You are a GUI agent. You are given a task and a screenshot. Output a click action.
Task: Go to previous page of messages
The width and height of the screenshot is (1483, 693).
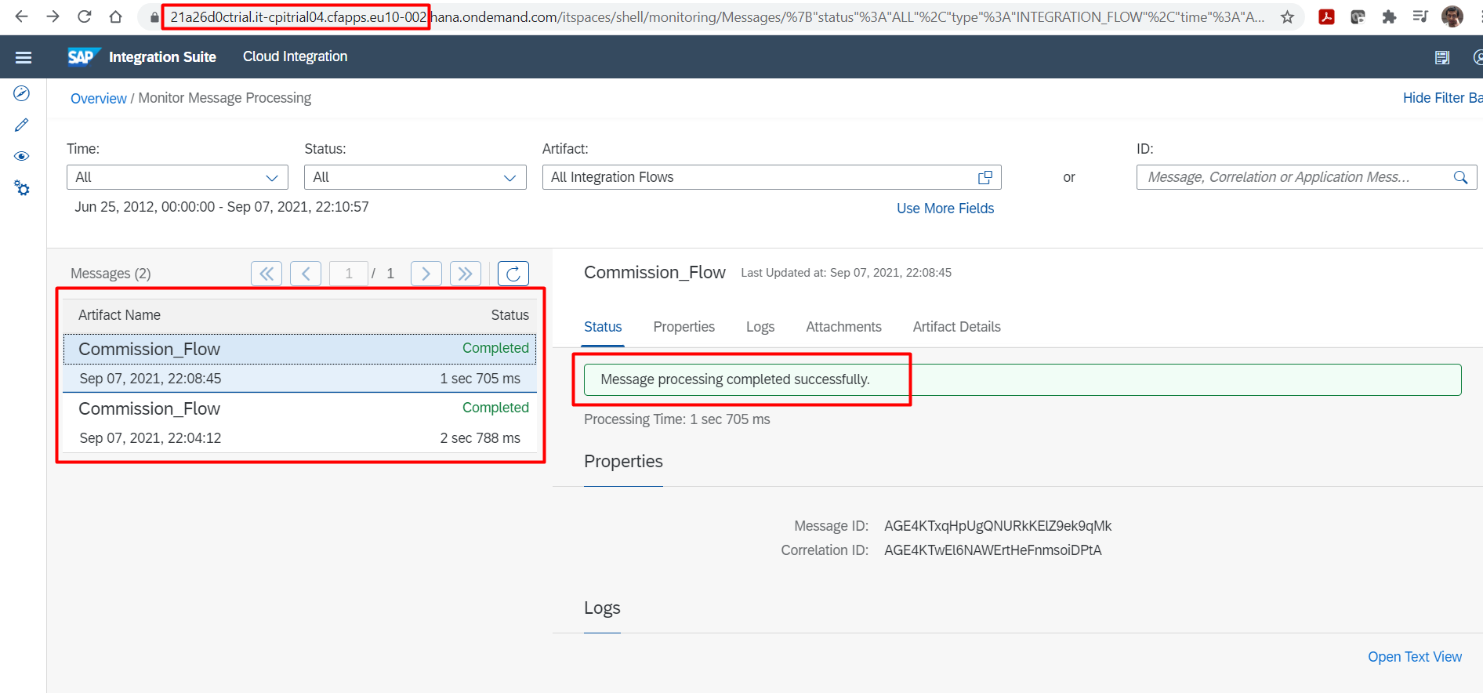pos(306,274)
